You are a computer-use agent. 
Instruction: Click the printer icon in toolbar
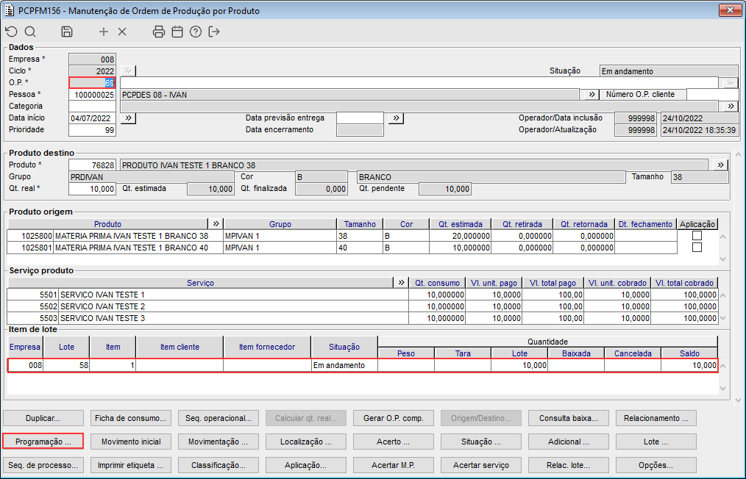(x=158, y=32)
